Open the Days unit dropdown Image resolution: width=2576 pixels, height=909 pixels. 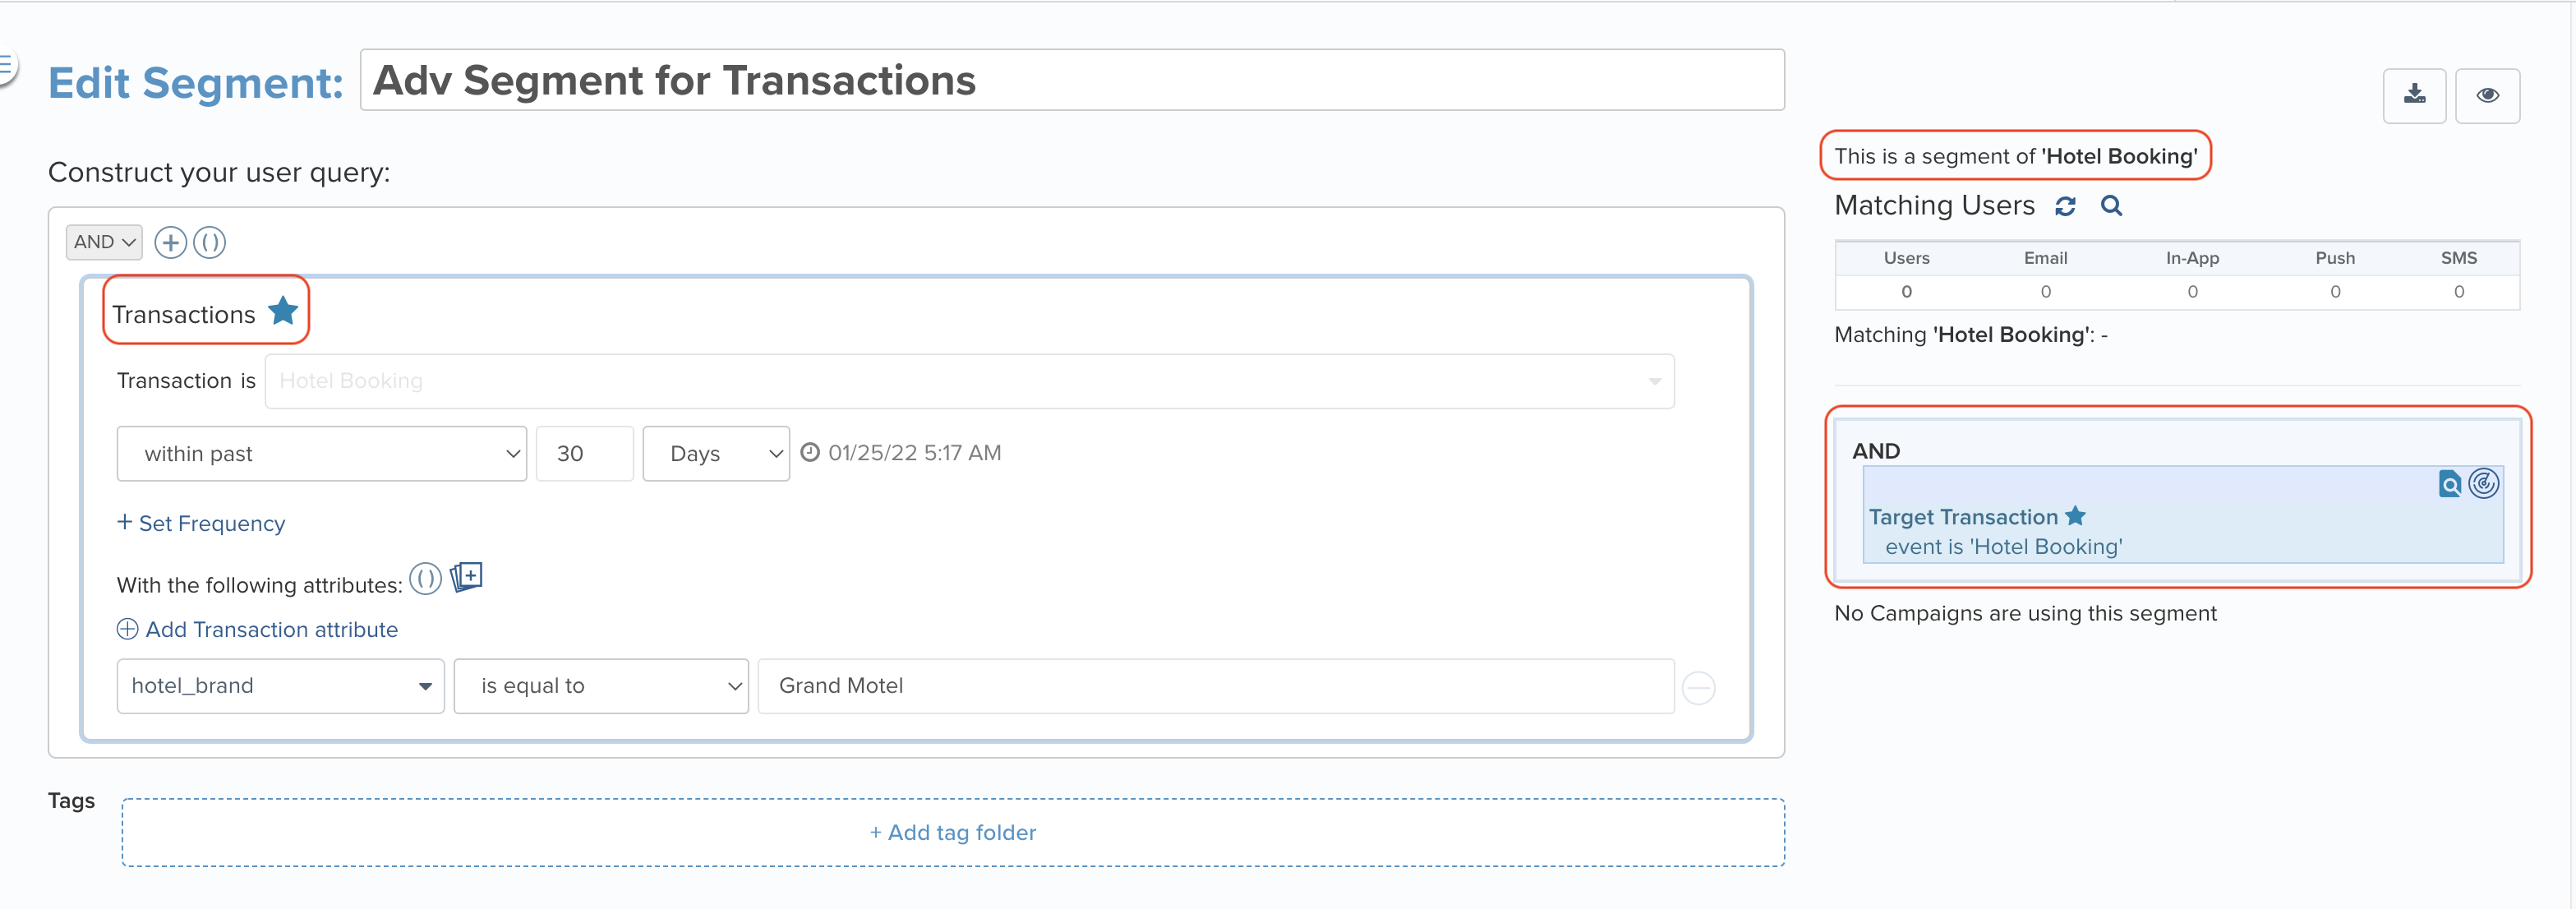click(716, 454)
